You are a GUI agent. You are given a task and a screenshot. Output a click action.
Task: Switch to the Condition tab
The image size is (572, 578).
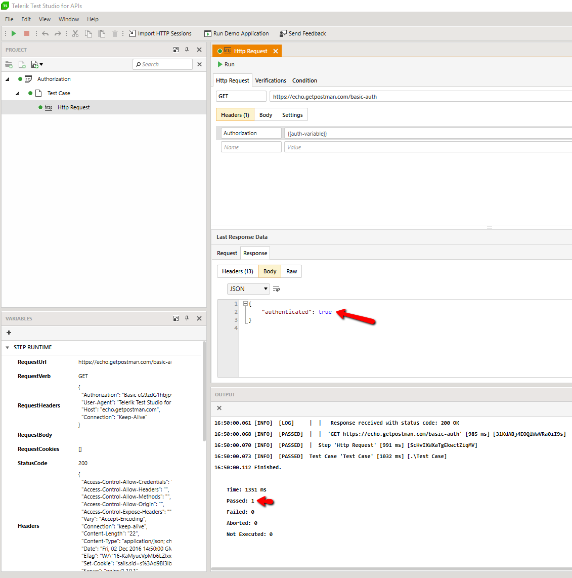coord(304,80)
